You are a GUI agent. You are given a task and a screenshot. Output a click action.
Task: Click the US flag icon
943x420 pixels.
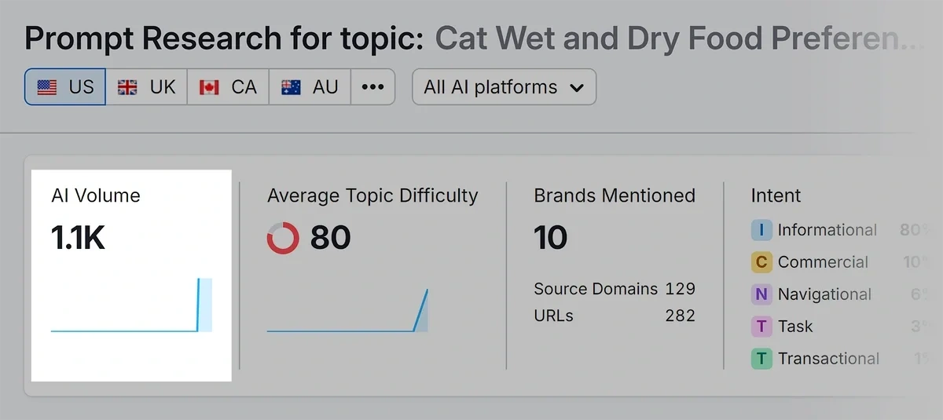point(47,87)
